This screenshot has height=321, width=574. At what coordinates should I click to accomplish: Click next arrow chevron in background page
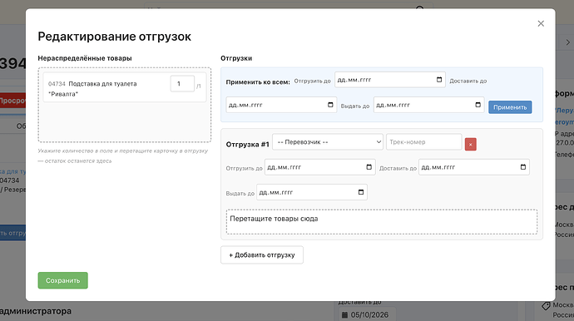568,42
